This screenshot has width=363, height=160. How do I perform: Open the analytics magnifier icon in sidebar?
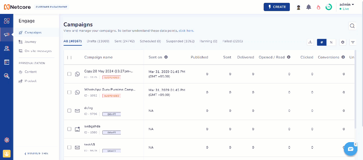tap(7, 76)
